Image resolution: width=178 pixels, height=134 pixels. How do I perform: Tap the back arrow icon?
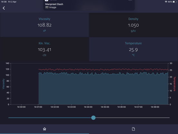4,8
